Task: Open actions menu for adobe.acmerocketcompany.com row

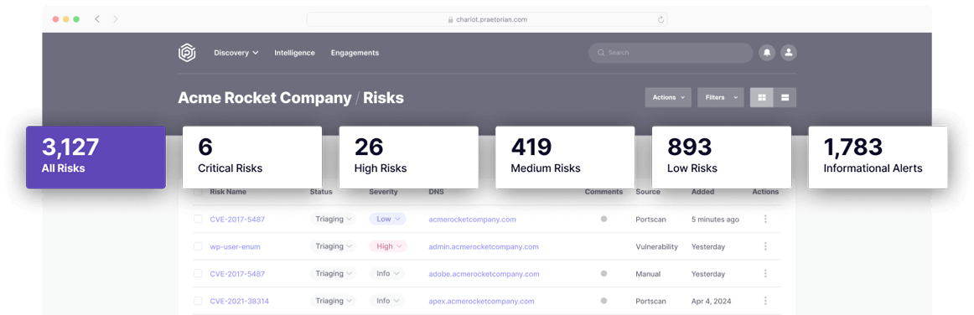Action: [765, 273]
